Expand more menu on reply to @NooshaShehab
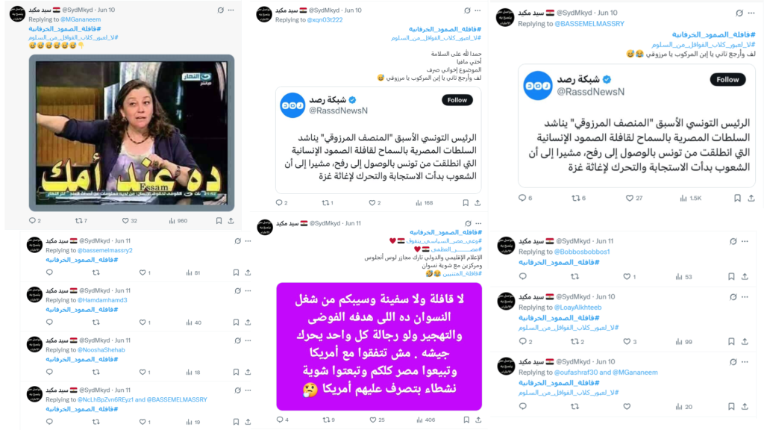This screenshot has height=430, width=764. (x=248, y=340)
